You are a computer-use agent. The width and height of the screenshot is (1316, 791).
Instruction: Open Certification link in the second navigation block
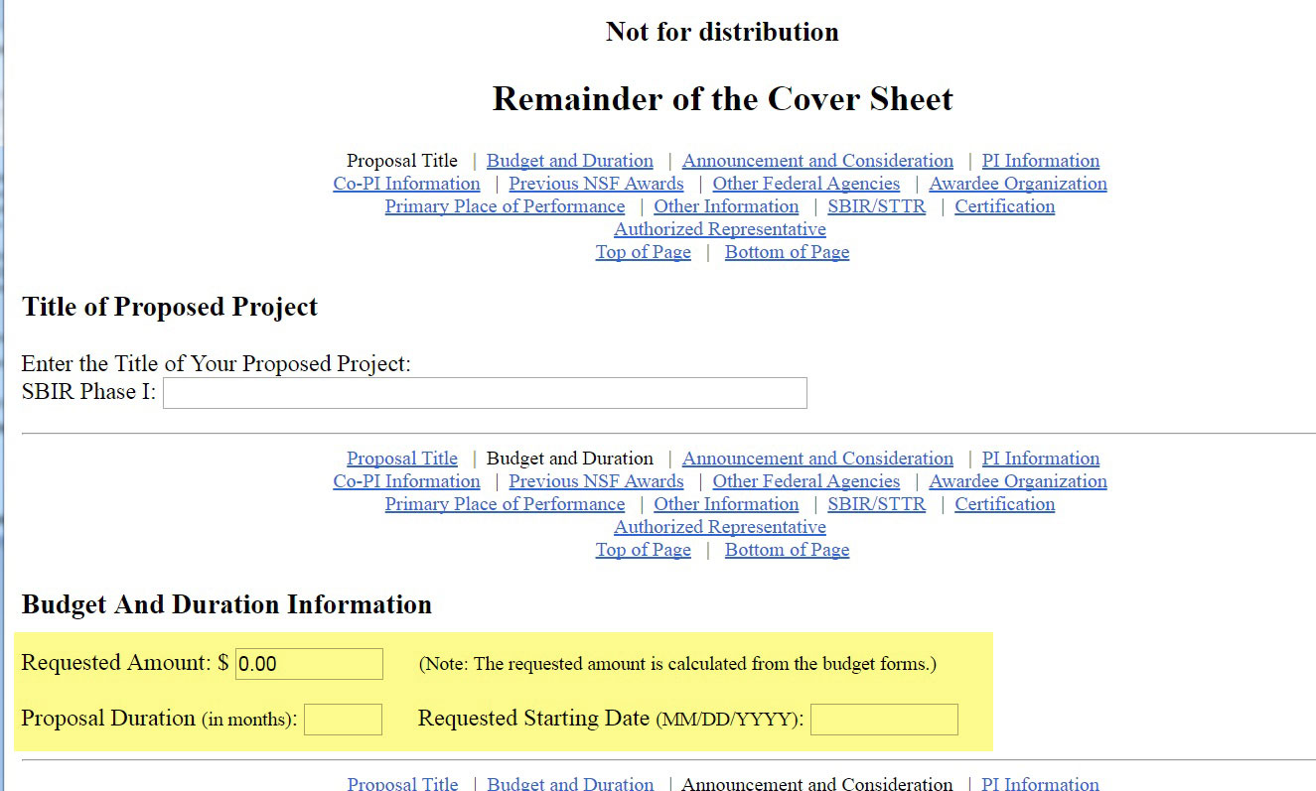pos(1004,504)
